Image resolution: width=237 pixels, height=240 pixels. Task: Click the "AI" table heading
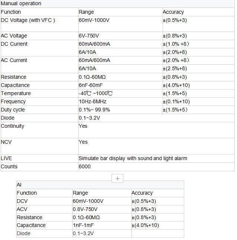(19, 185)
